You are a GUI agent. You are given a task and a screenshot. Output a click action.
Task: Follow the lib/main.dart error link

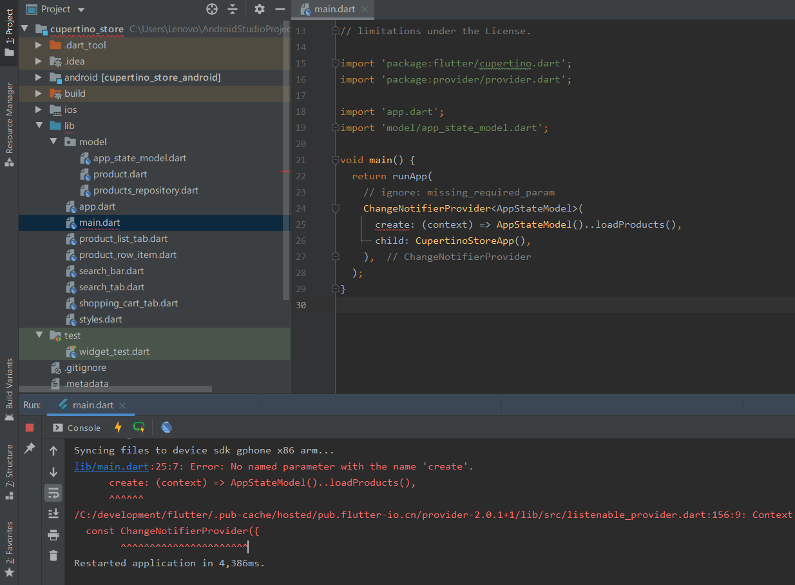[112, 466]
